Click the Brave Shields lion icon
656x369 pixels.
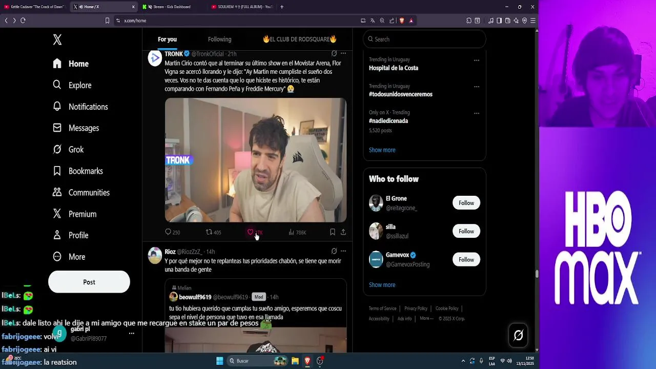(402, 20)
